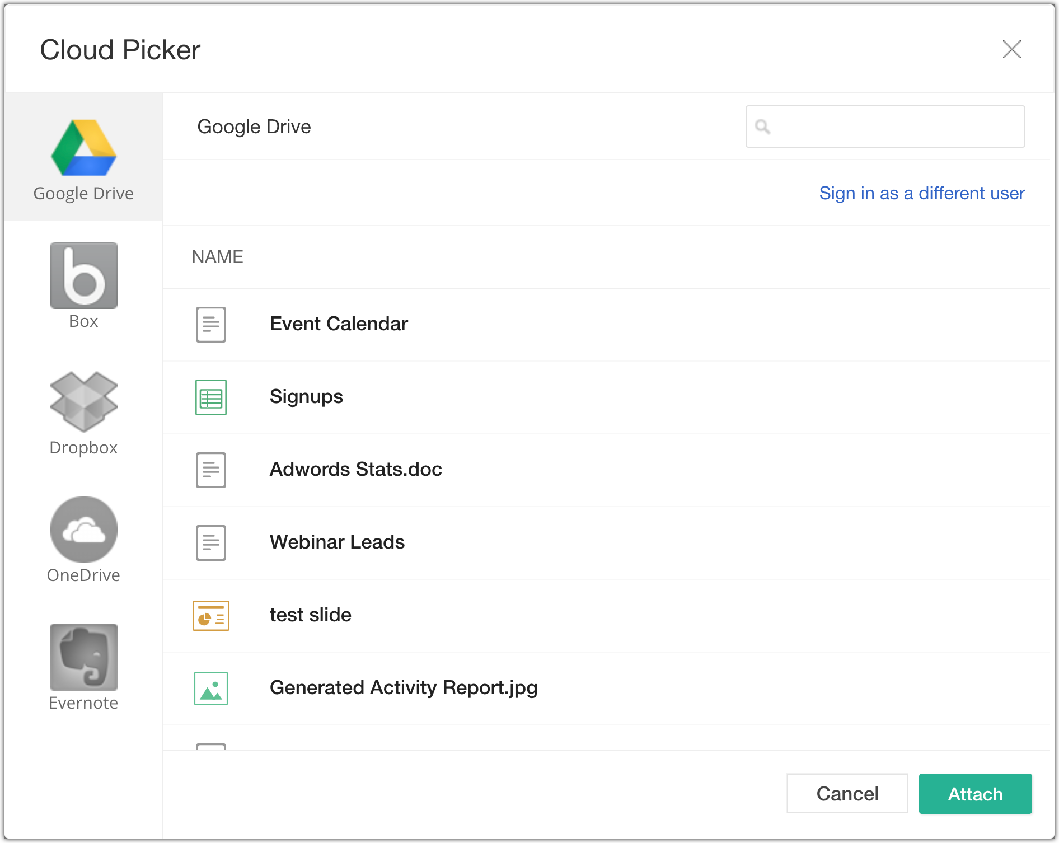This screenshot has width=1059, height=843.
Task: Click the magnifying glass search icon
Action: tap(762, 127)
